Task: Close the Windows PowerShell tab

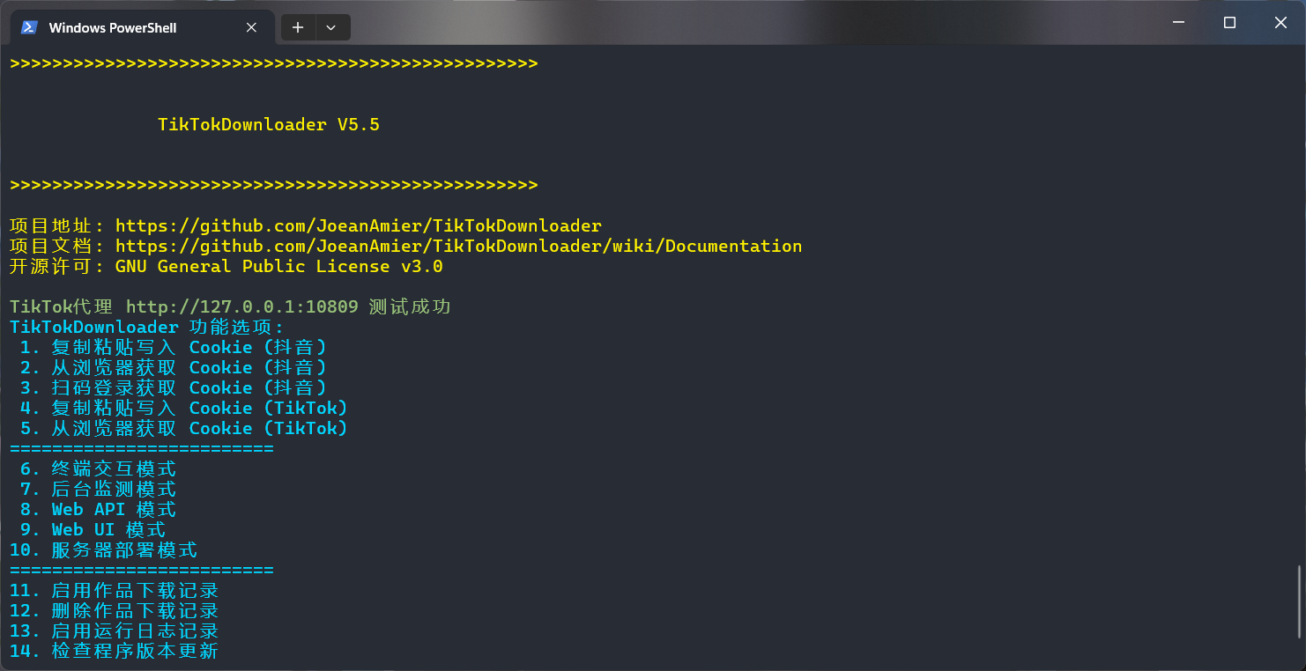Action: pyautogui.click(x=251, y=27)
